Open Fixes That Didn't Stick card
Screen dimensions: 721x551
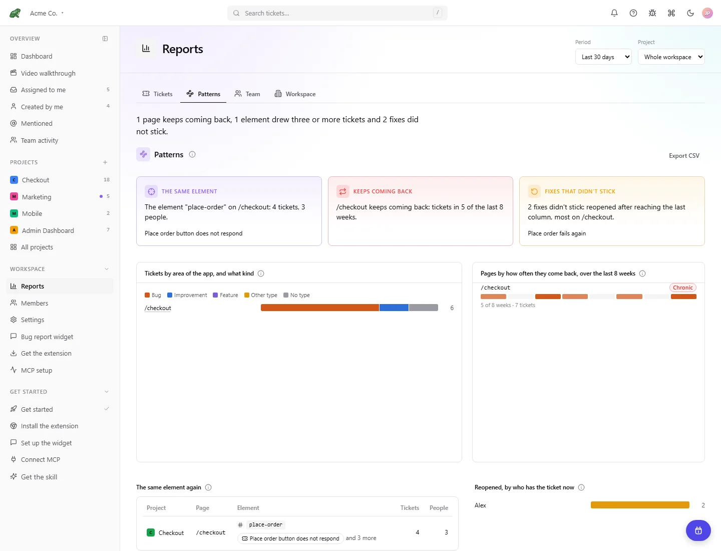612,211
